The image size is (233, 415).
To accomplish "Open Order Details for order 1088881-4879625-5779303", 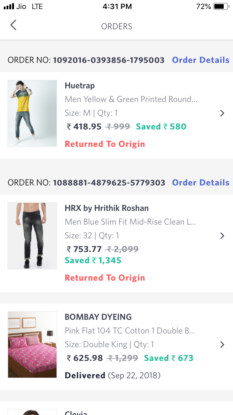I will (201, 183).
